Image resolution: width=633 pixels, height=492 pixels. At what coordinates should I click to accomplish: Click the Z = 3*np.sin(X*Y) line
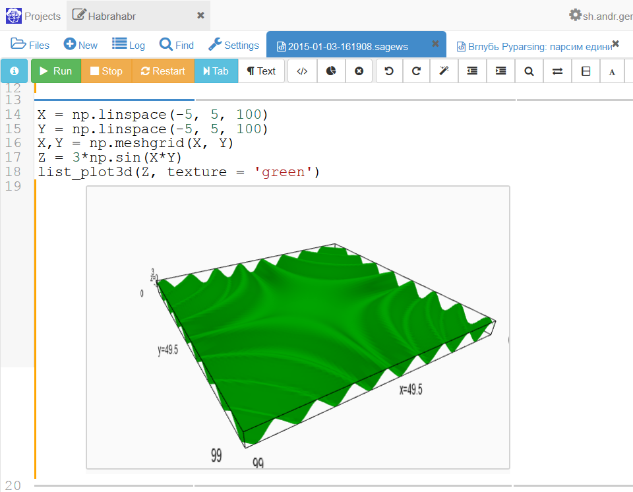[110, 158]
